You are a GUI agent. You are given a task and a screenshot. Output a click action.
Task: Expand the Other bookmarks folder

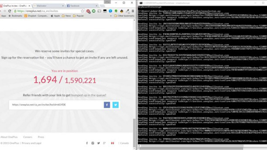point(124,16)
